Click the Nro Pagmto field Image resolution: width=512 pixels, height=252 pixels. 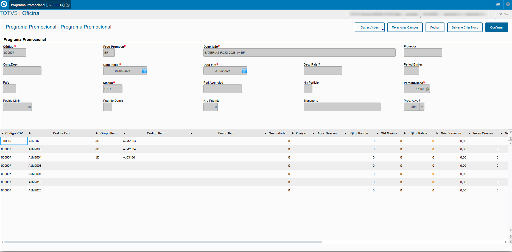pyautogui.click(x=211, y=107)
